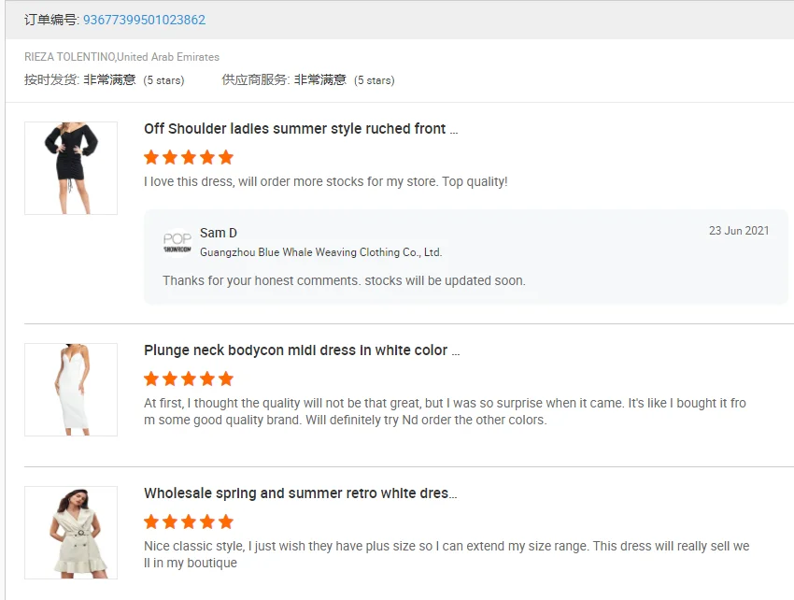Click reviewer name RIEZA TOLENTINO
This screenshot has width=794, height=600.
tap(69, 57)
